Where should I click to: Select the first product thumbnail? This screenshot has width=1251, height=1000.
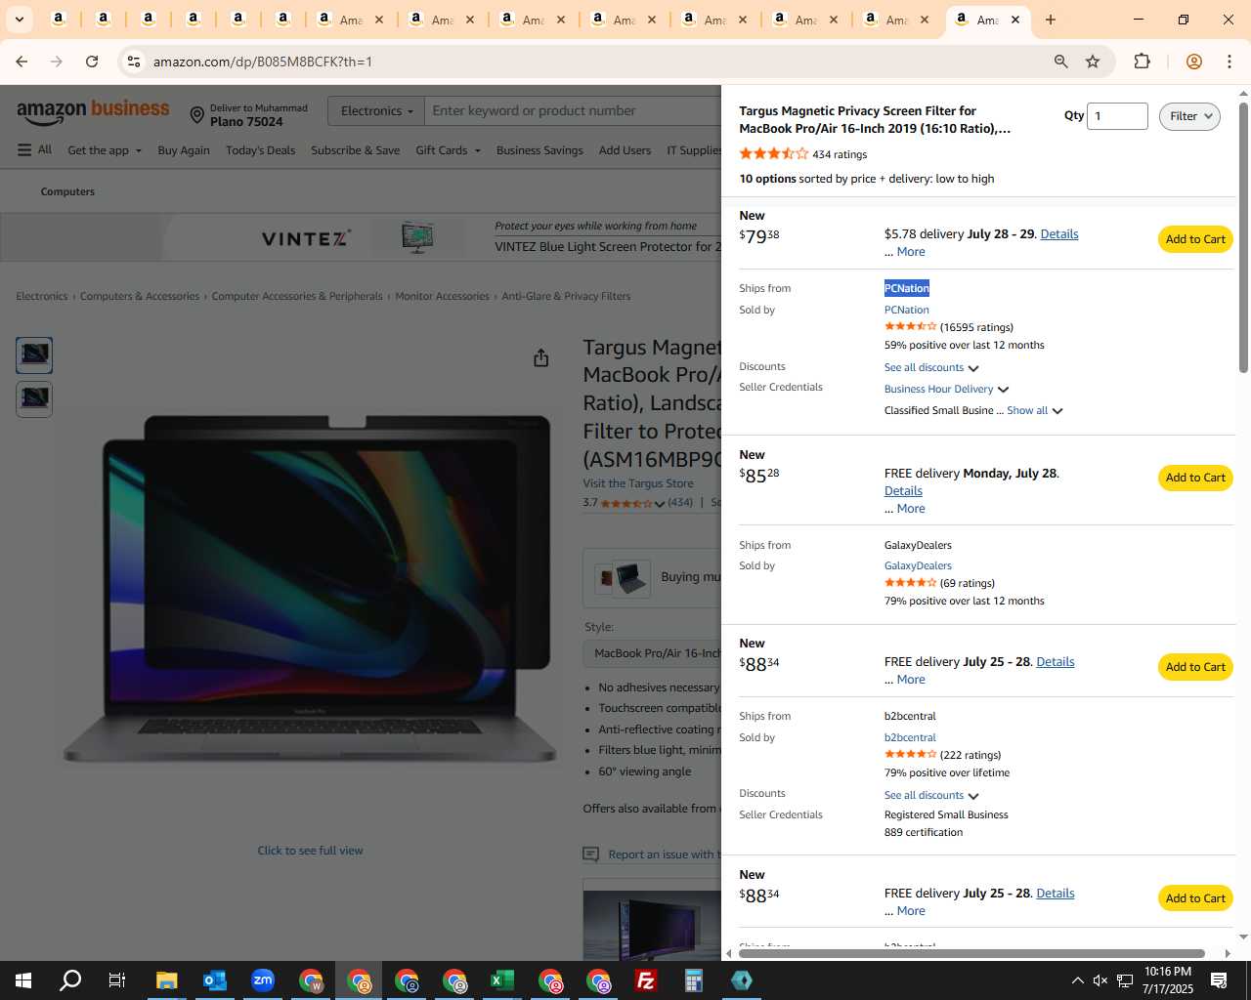34,354
